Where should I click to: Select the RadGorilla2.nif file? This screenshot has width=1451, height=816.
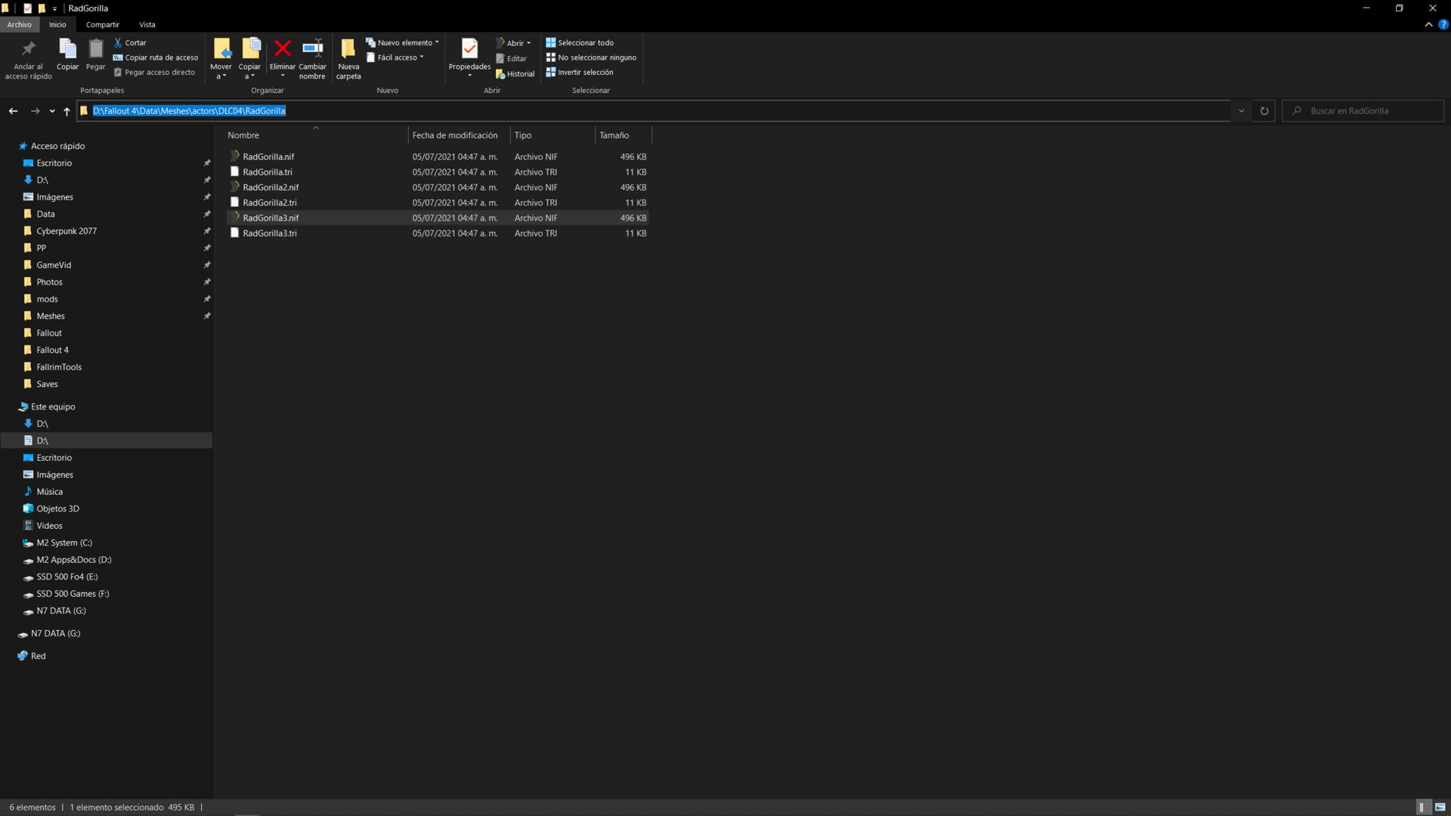coord(271,187)
